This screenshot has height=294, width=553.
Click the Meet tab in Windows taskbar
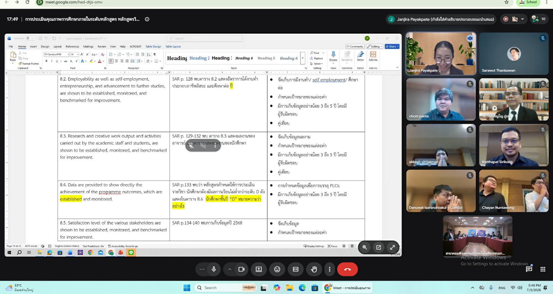tap(348, 288)
